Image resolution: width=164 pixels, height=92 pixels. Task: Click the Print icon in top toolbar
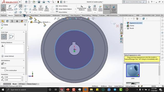coord(44,2)
